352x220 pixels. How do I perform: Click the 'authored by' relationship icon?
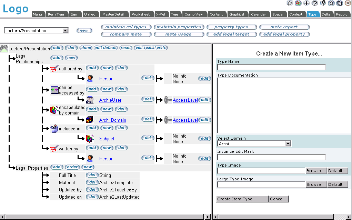coord(54,69)
